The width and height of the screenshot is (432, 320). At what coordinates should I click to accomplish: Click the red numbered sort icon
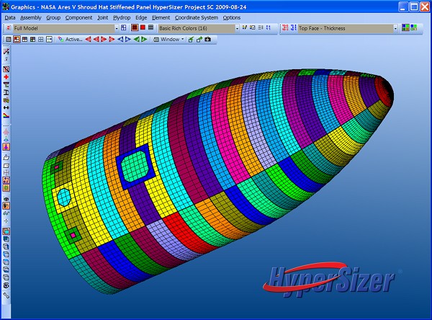pos(285,27)
